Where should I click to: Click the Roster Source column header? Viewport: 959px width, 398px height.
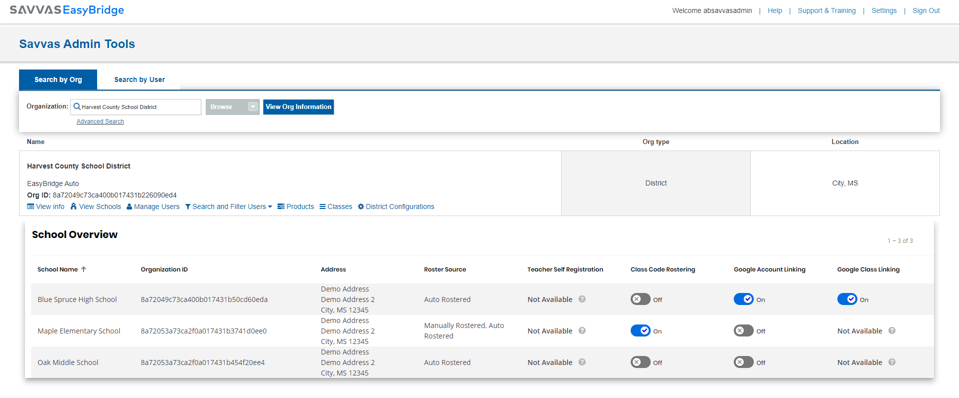coord(445,269)
